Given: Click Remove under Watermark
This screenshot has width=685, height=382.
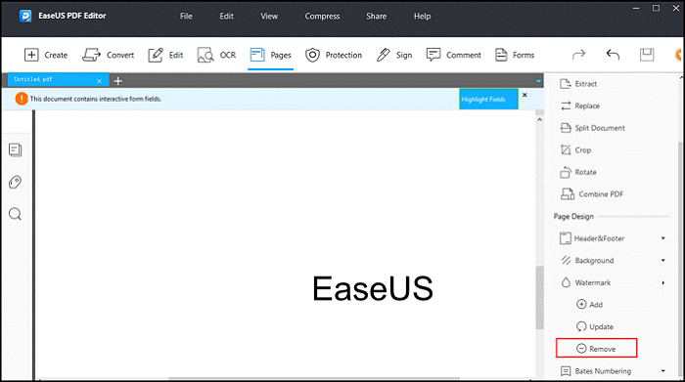Looking at the screenshot, I should (x=596, y=349).
